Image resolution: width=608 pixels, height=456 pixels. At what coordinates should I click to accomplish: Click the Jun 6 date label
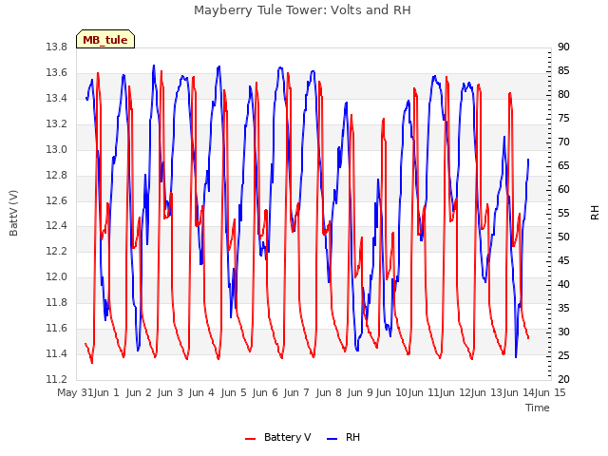tap(265, 392)
